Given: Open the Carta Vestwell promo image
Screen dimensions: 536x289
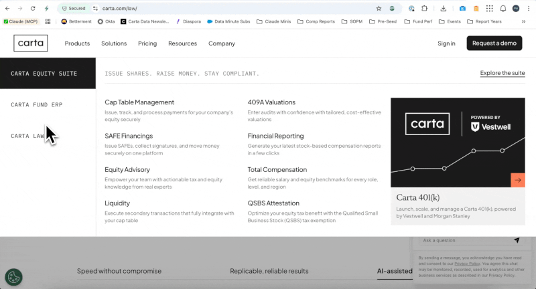Looking at the screenshot, I should click(458, 142).
